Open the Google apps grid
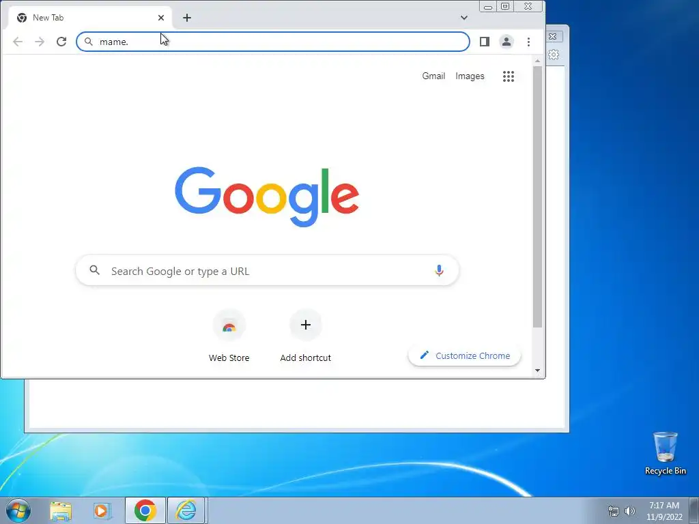 [509, 76]
